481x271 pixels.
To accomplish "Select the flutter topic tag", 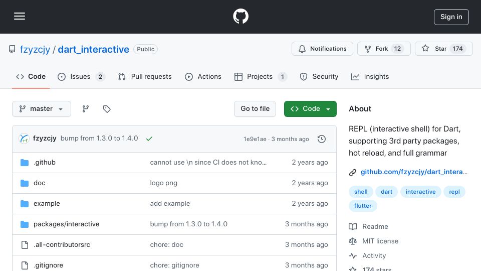I will click(363, 206).
